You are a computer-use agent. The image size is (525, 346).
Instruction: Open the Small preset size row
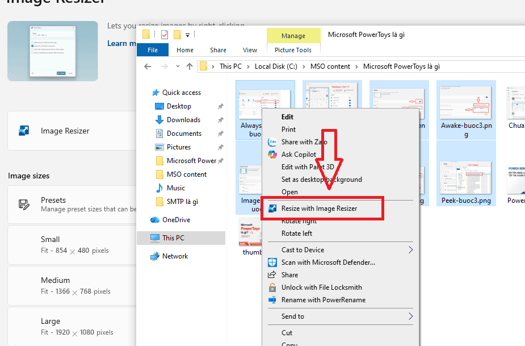(72, 245)
